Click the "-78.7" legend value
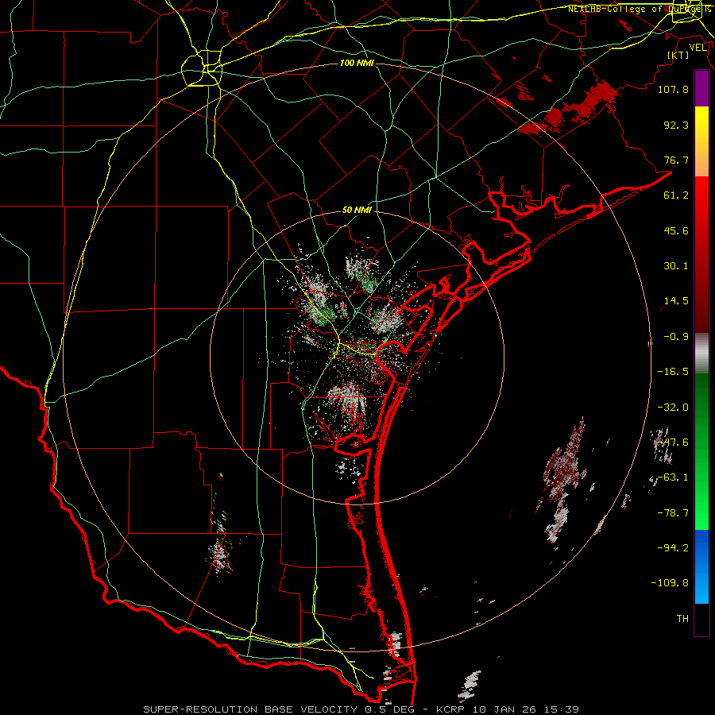This screenshot has height=715, width=715. tap(673, 513)
